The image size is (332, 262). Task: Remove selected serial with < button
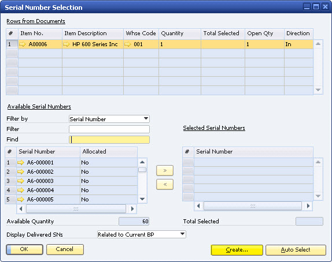(165, 185)
